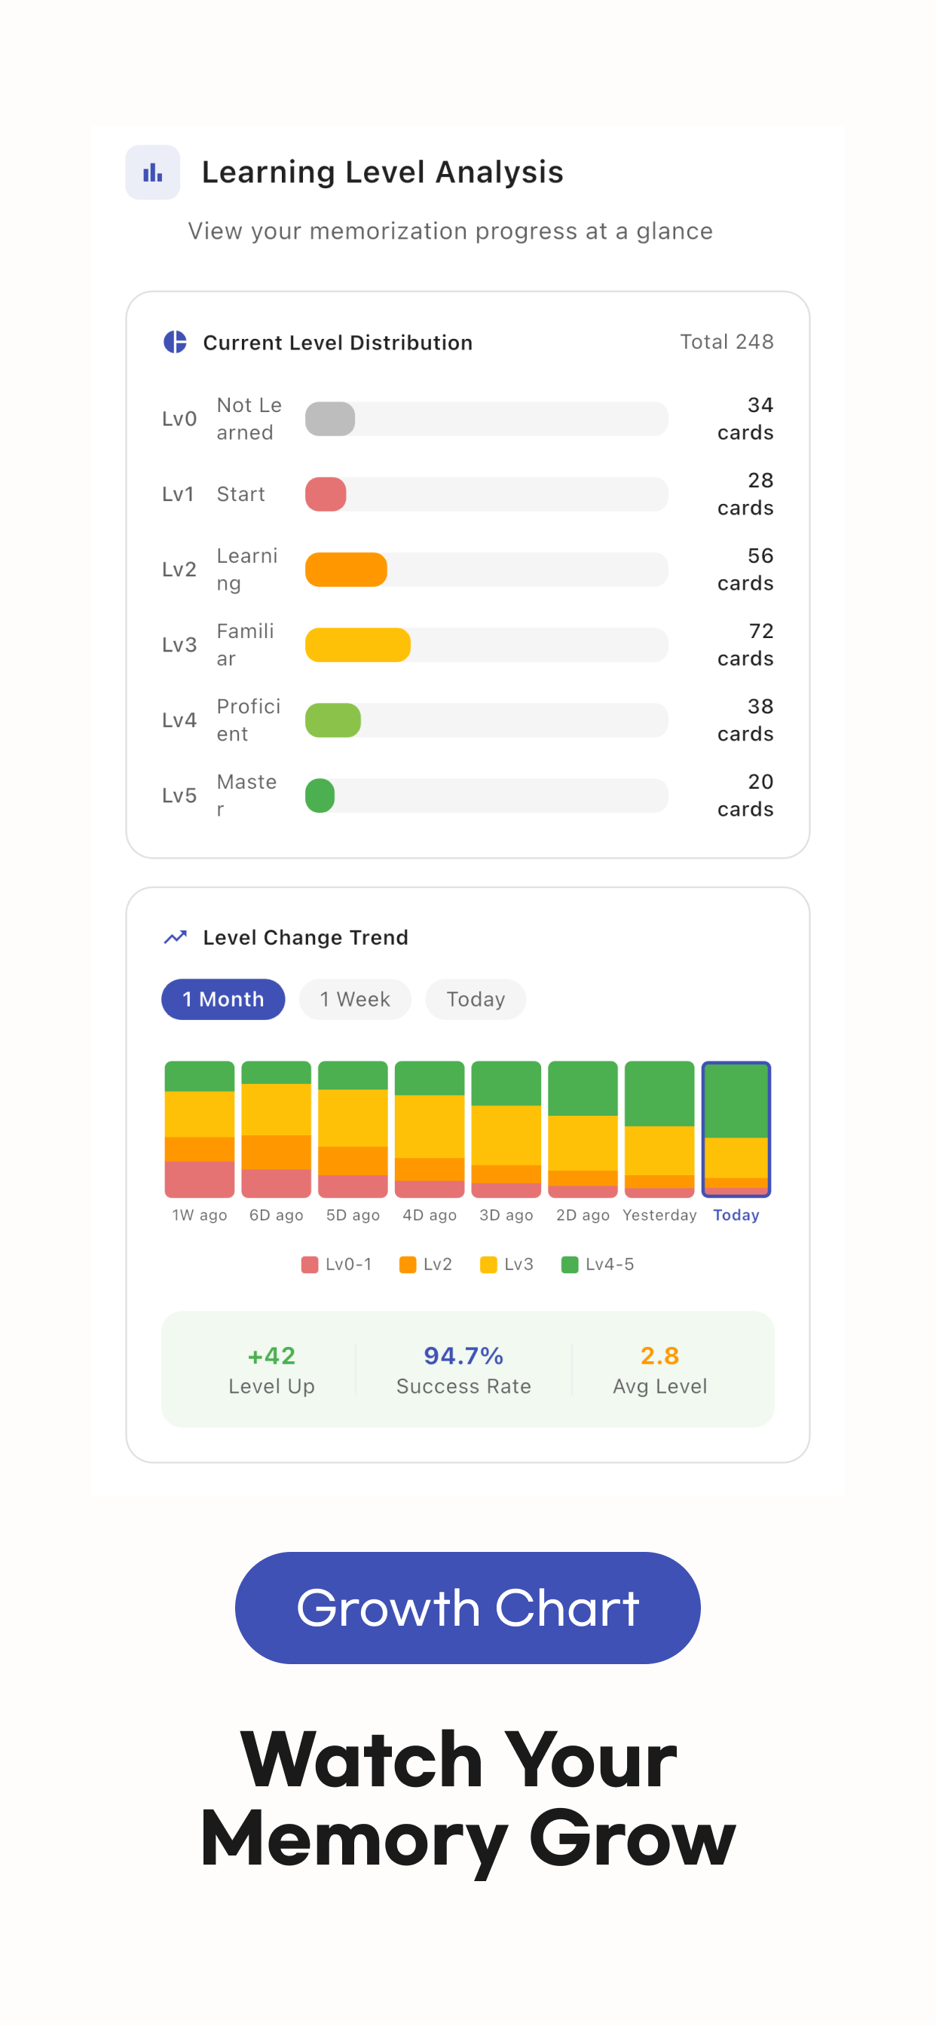Click the 38 cards count
This screenshot has width=936, height=2025.
(745, 720)
